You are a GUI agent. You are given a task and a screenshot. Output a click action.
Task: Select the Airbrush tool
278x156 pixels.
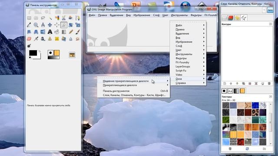(36, 39)
